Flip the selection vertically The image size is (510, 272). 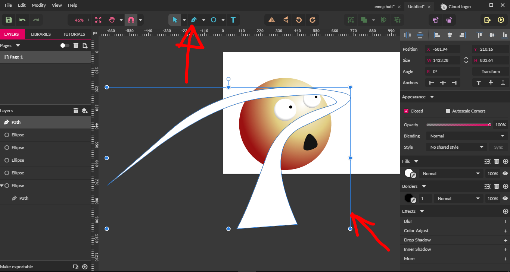pos(285,20)
